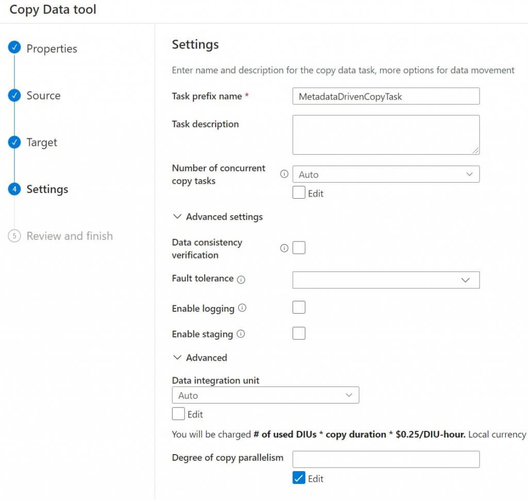
Task: Turn on the Enable staging checkbox
Action: [299, 333]
